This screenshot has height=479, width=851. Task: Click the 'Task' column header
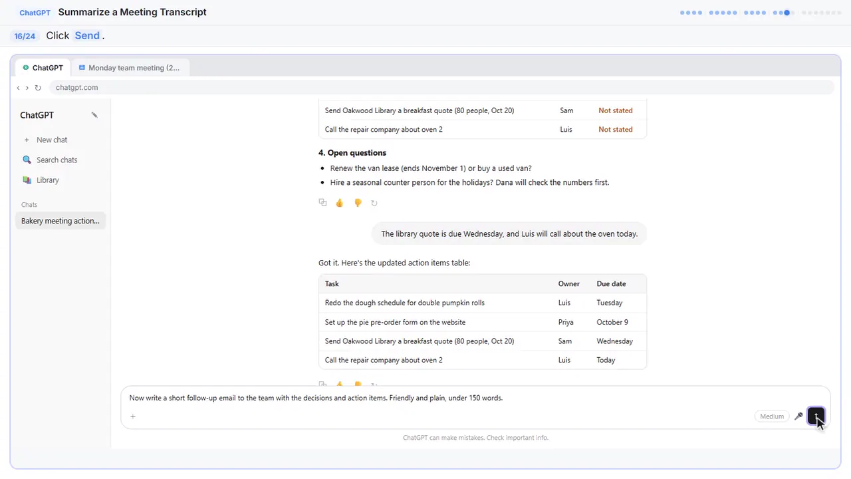point(332,284)
